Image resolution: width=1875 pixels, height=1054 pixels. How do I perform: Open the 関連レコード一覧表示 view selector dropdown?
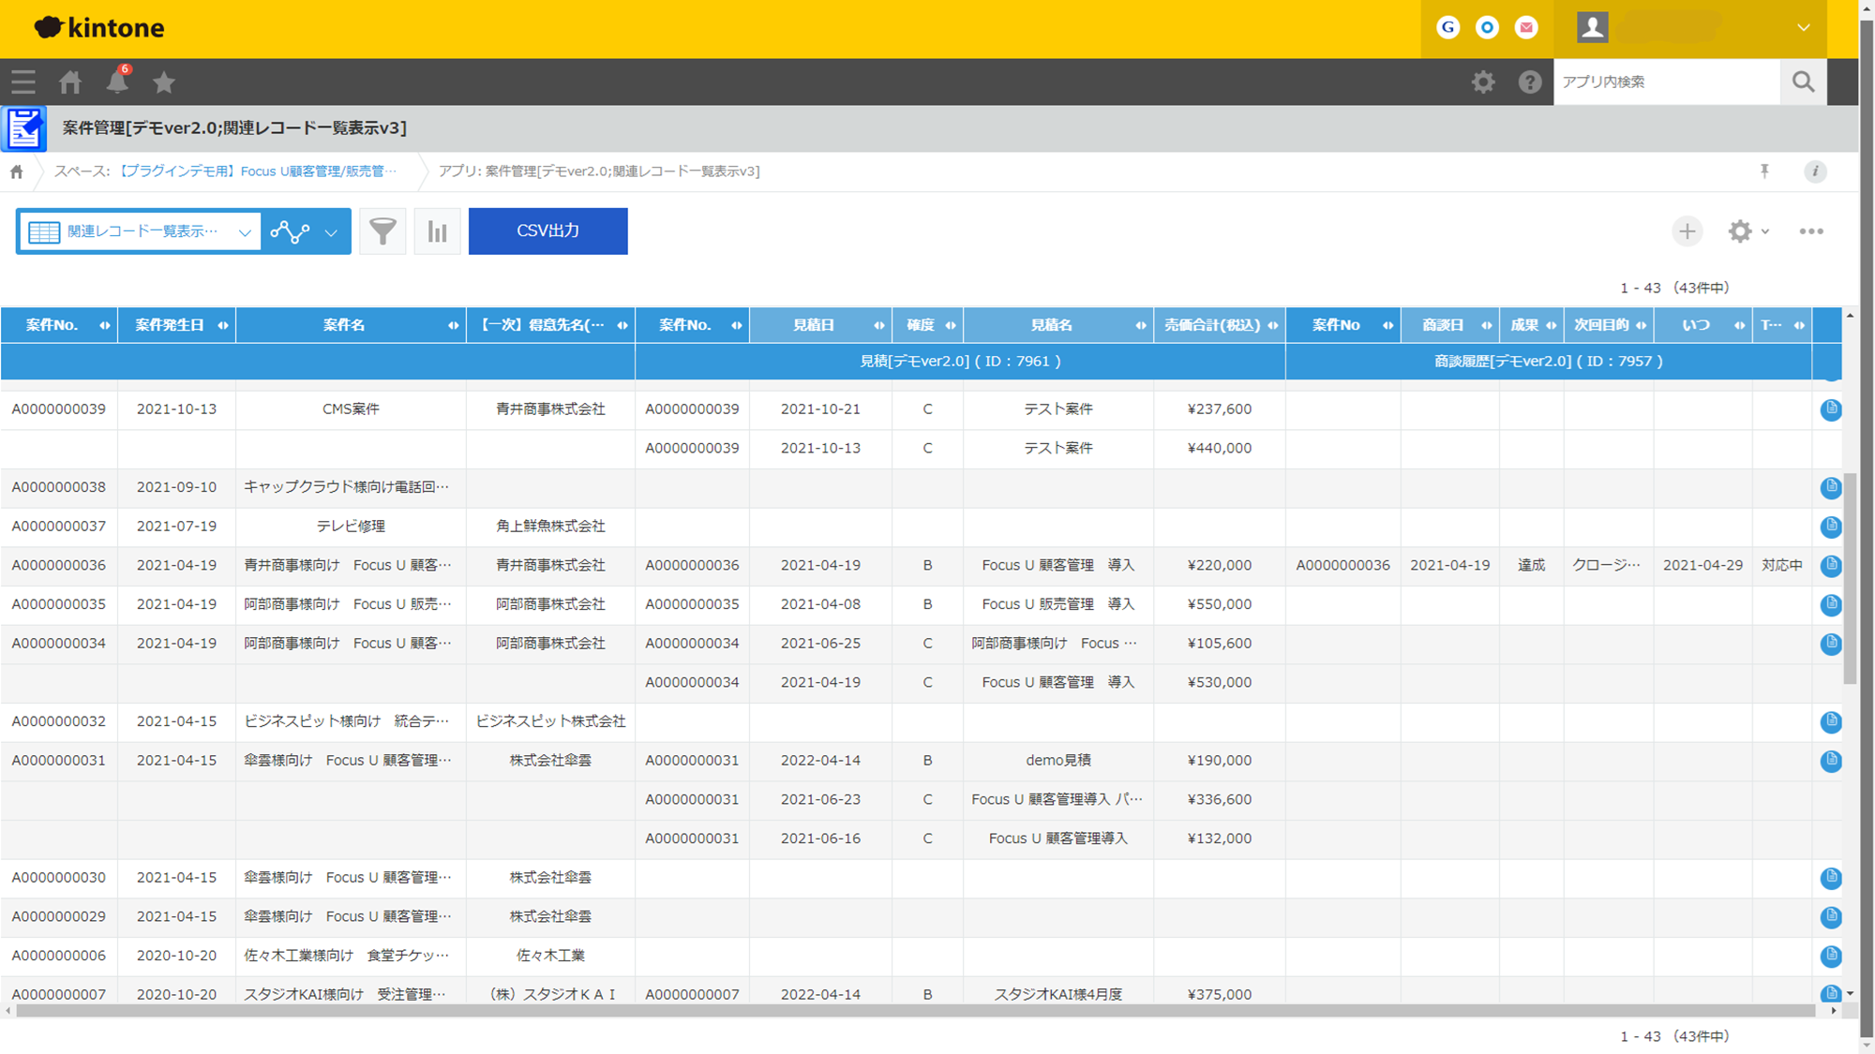139,230
